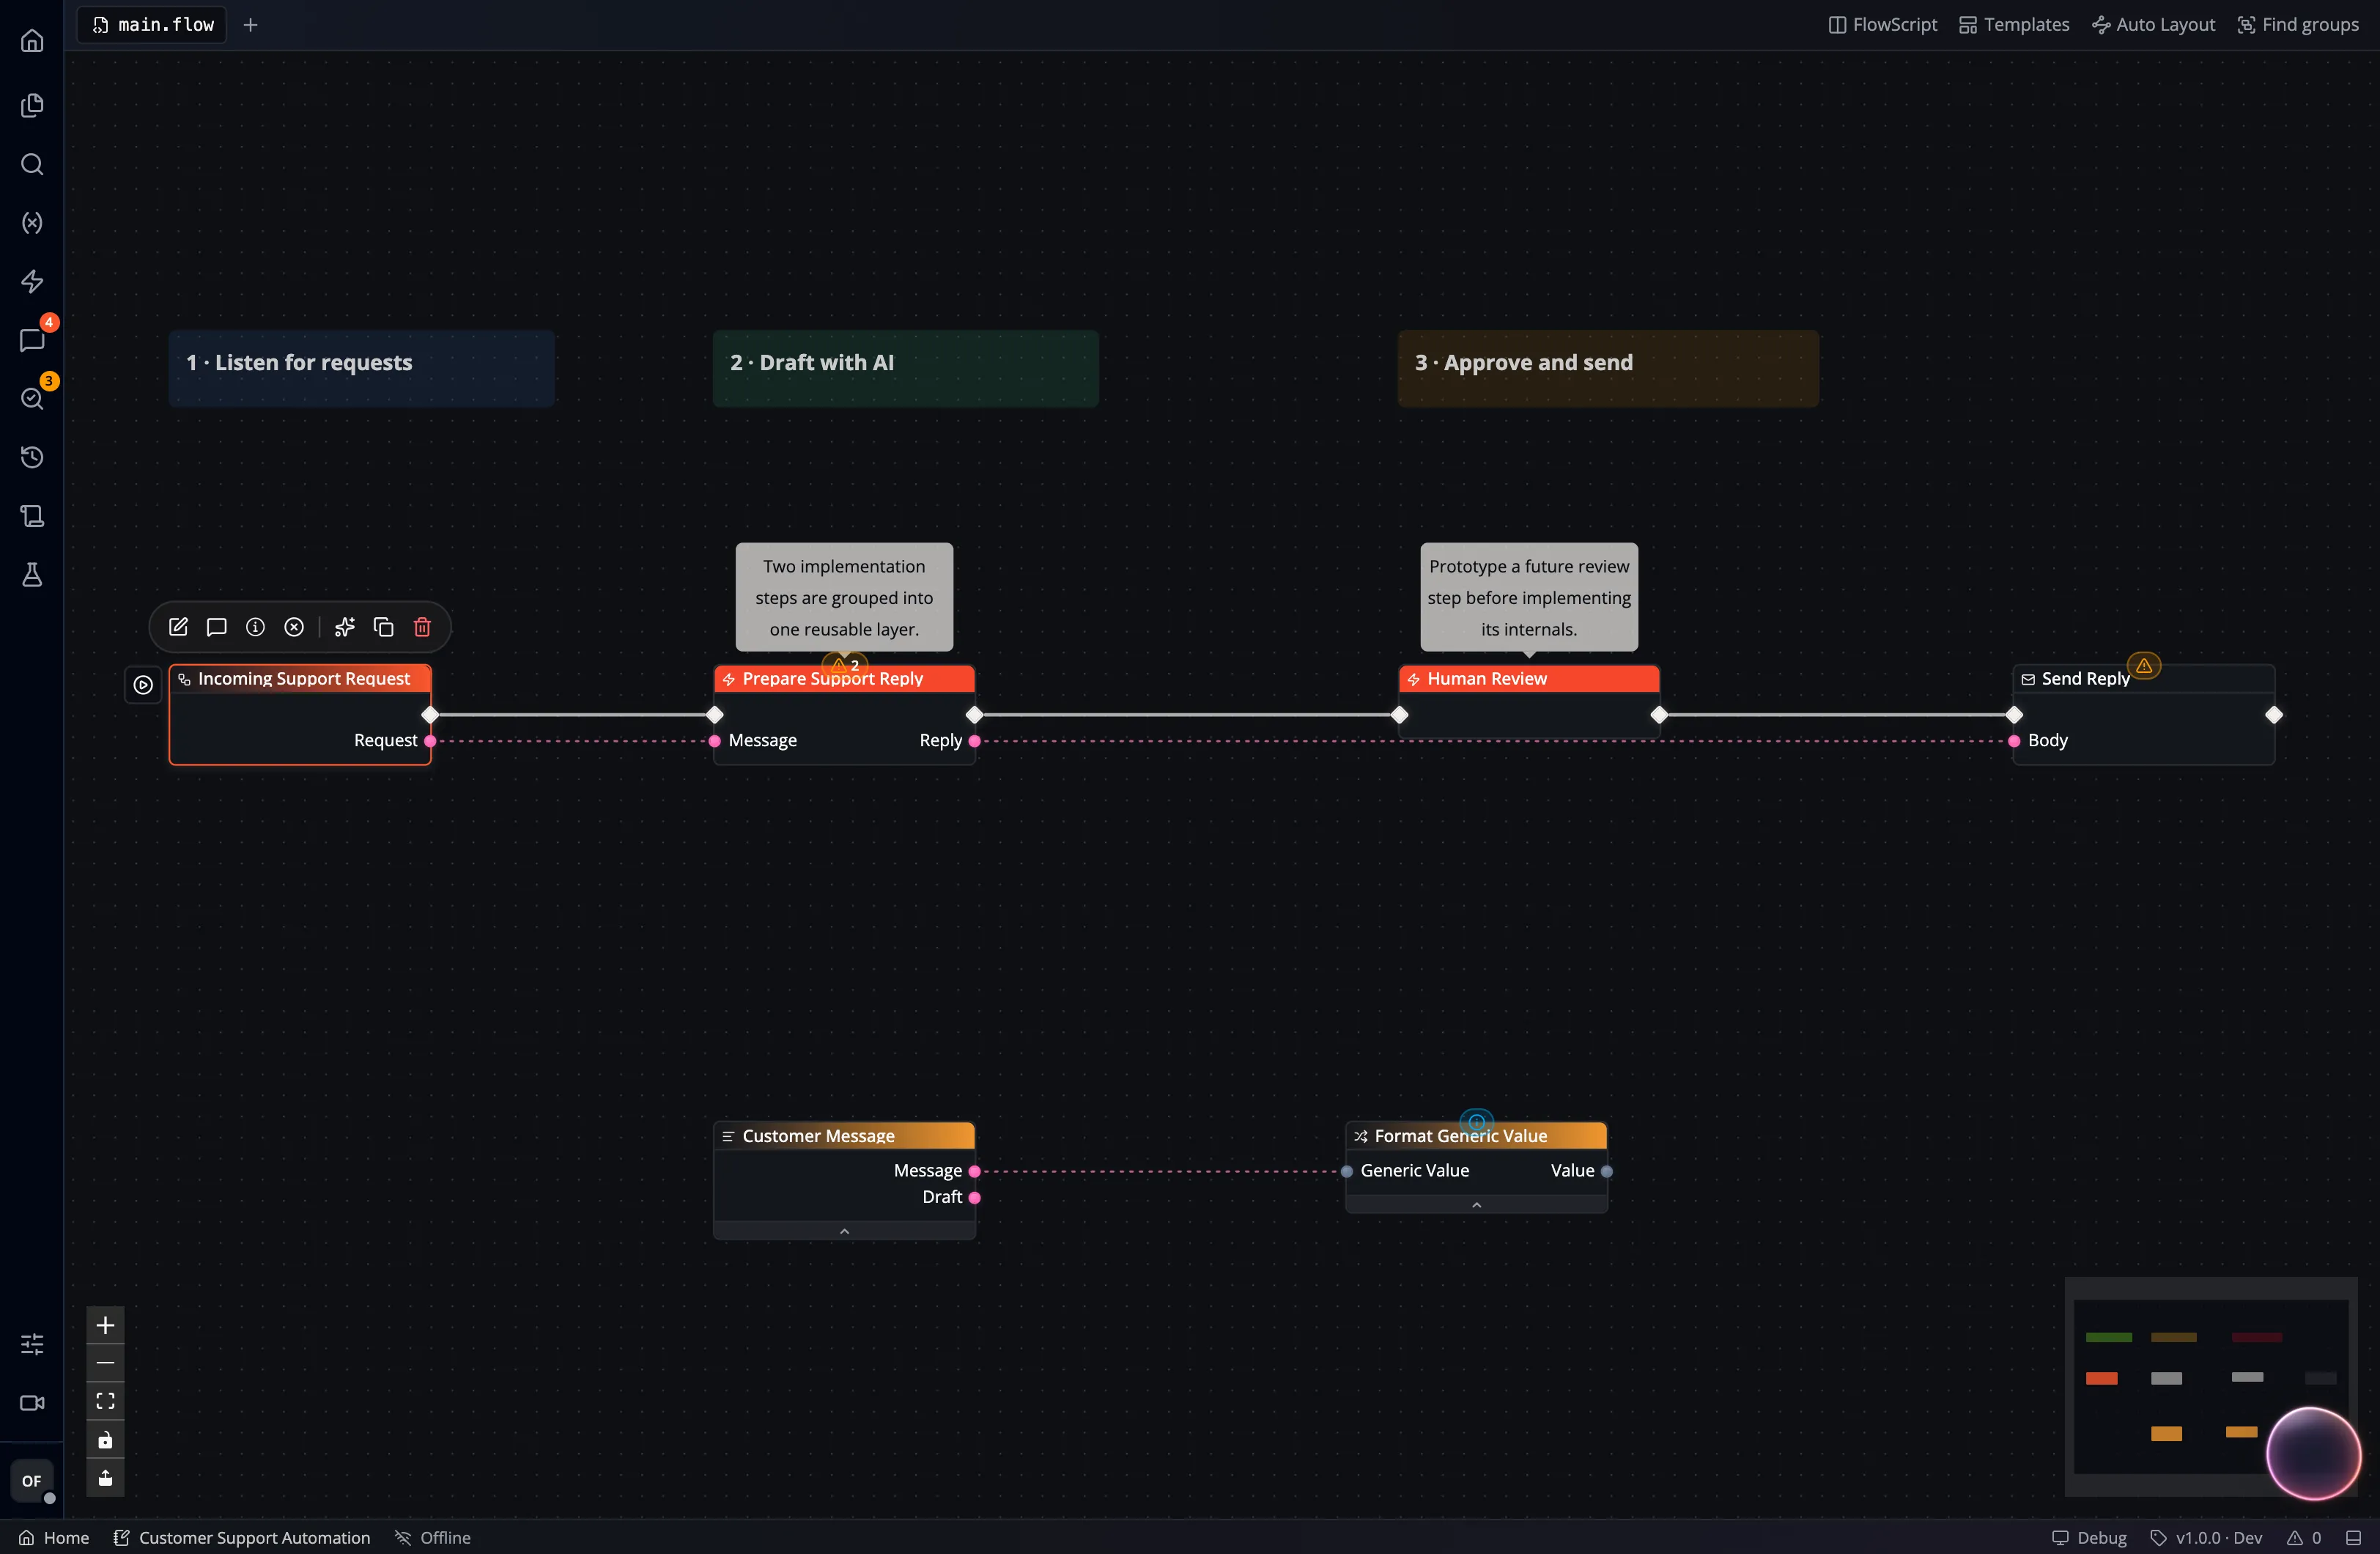The width and height of the screenshot is (2380, 1554).
Task: Open the v1.0.0 · Dev version selector
Action: coord(2206,1538)
